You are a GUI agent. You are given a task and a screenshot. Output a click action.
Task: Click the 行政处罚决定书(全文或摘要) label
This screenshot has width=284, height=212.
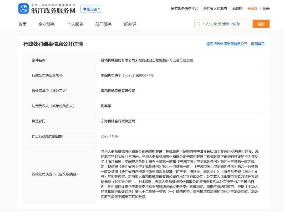pyautogui.click(x=55, y=174)
